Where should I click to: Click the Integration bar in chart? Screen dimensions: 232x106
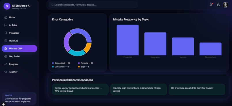point(155,44)
